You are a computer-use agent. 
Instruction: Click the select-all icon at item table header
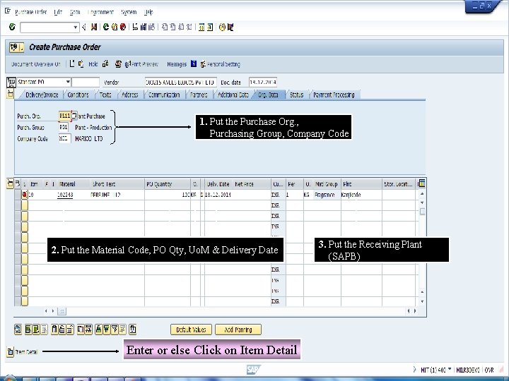[x=18, y=183]
